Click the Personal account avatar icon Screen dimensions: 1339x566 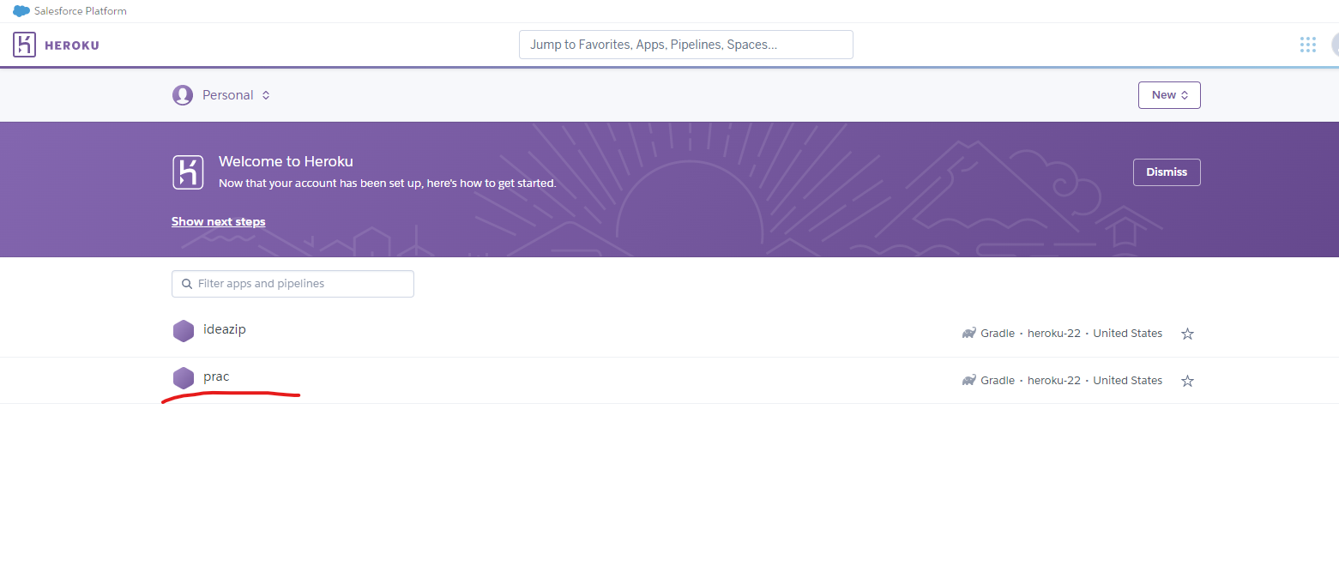tap(183, 95)
